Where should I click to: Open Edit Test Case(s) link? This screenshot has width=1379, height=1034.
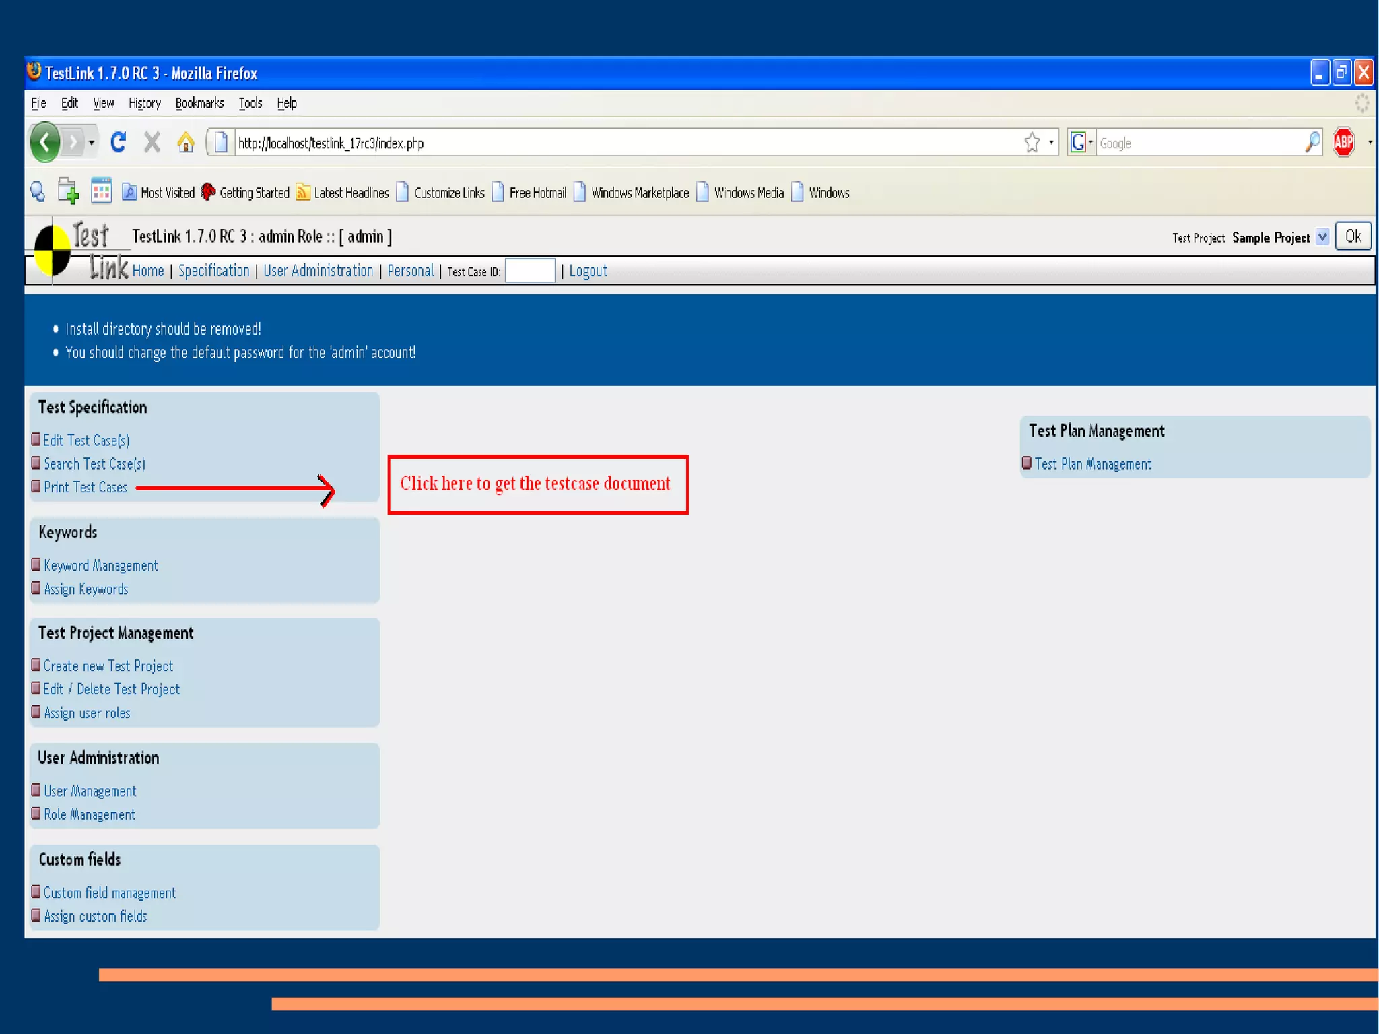point(86,441)
